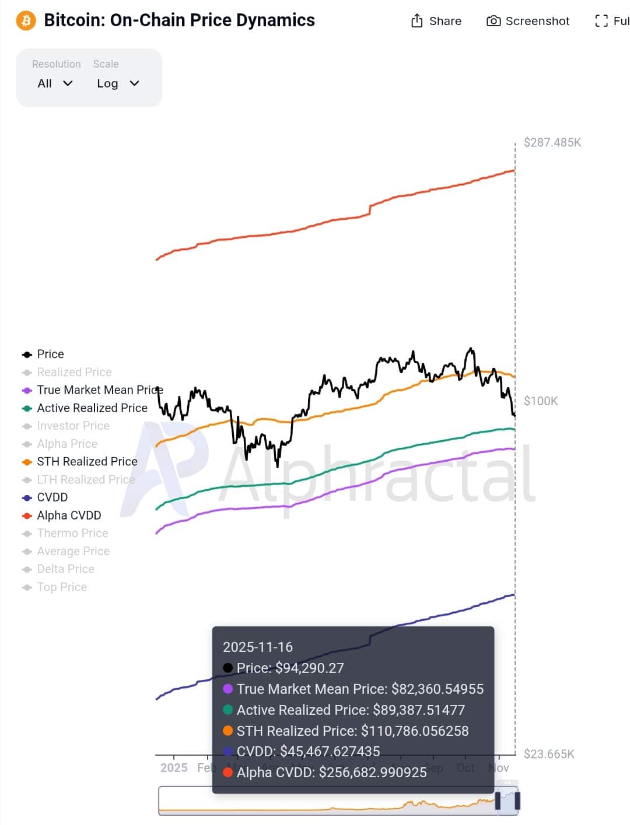The height and width of the screenshot is (825, 630).
Task: Enable the LTH Realized Price series
Action: tap(85, 479)
